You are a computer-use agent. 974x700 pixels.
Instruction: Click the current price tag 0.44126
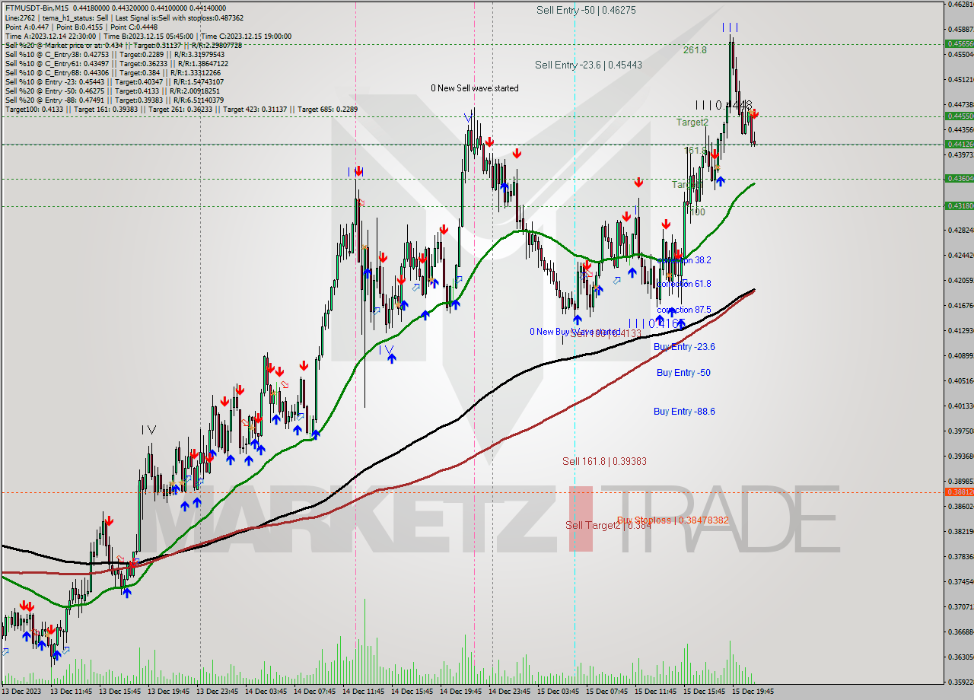click(959, 143)
